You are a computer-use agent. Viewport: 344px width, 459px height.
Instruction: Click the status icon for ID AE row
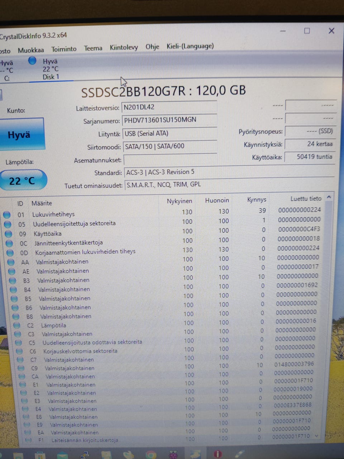[12, 271]
